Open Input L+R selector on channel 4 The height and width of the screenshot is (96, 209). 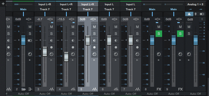pyautogui.click(x=66, y=4)
